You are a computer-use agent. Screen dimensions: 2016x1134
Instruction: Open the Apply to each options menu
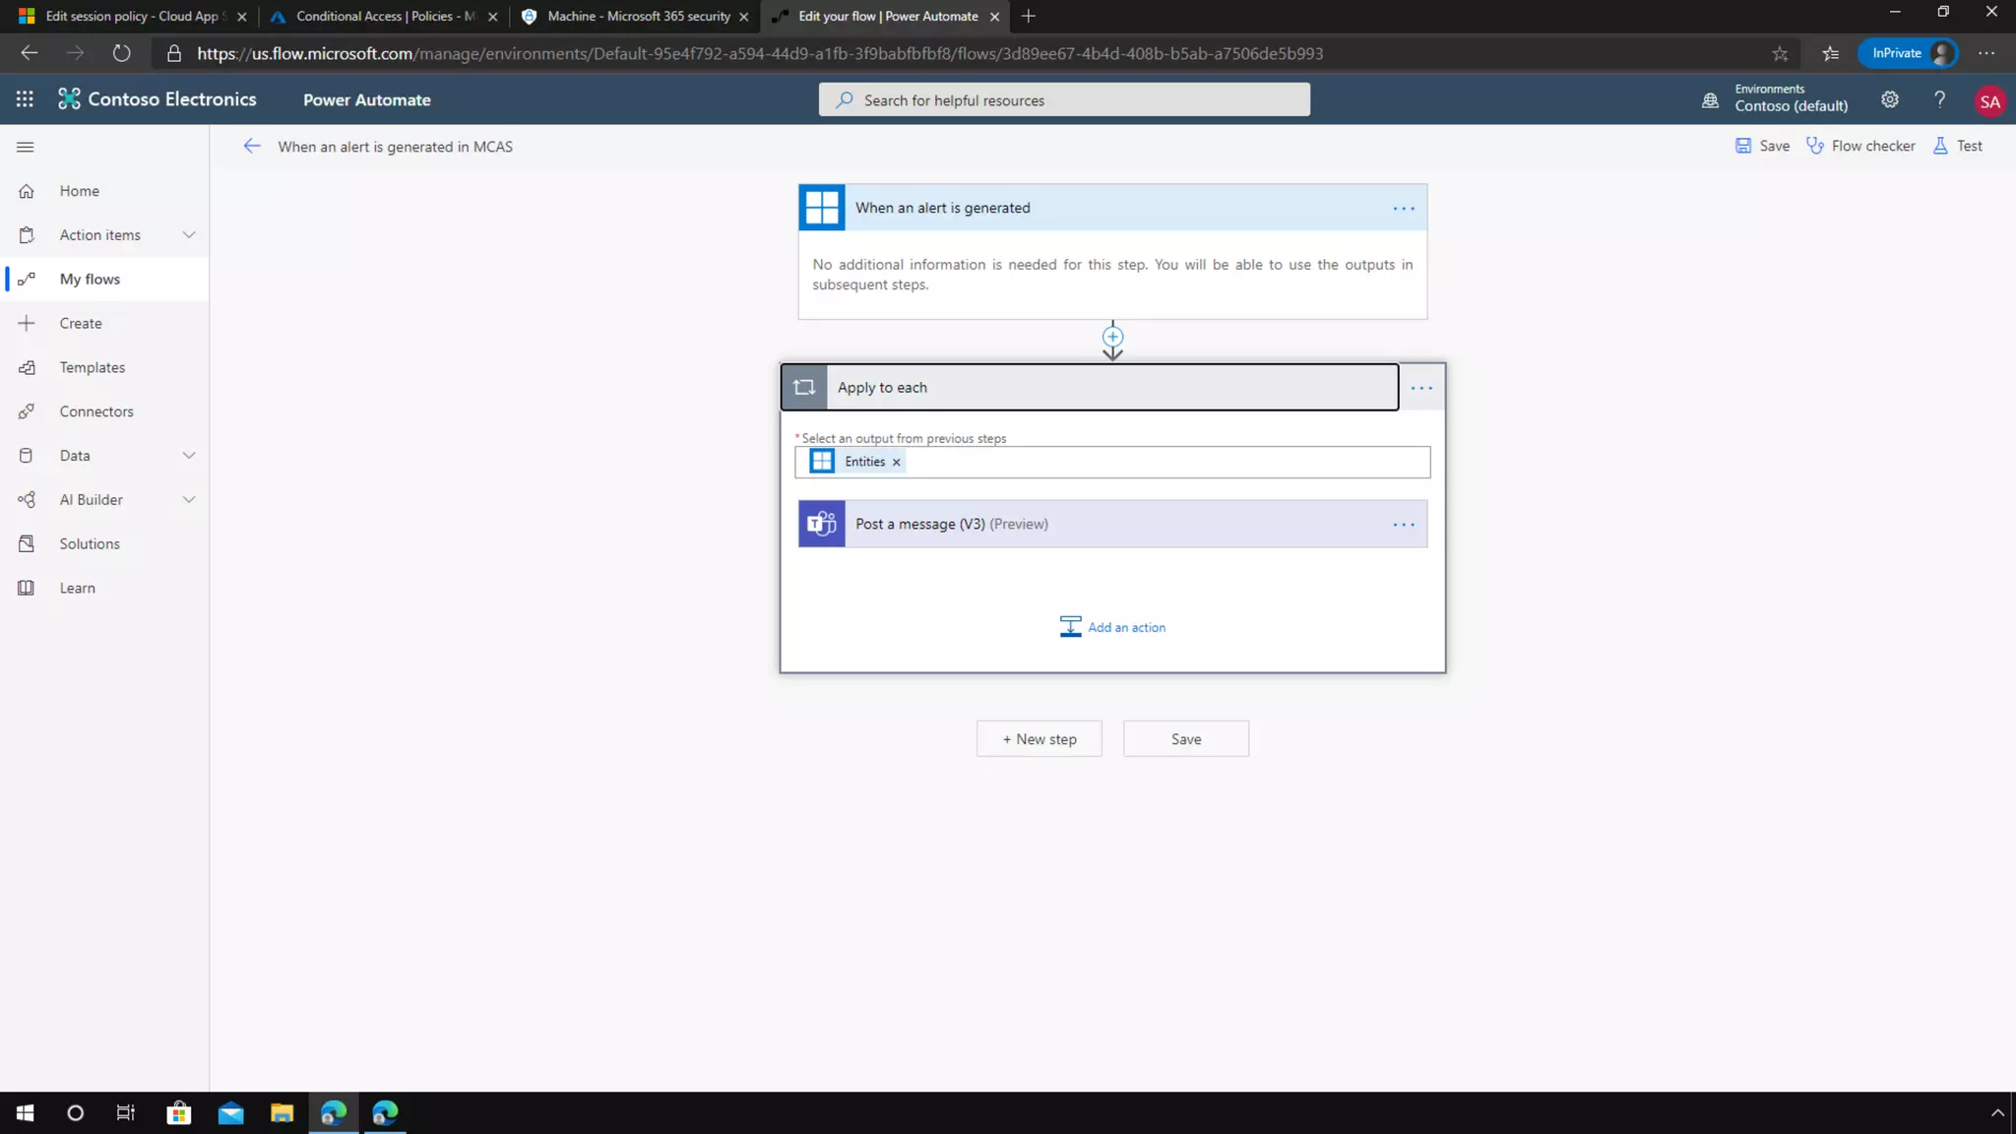tap(1421, 388)
